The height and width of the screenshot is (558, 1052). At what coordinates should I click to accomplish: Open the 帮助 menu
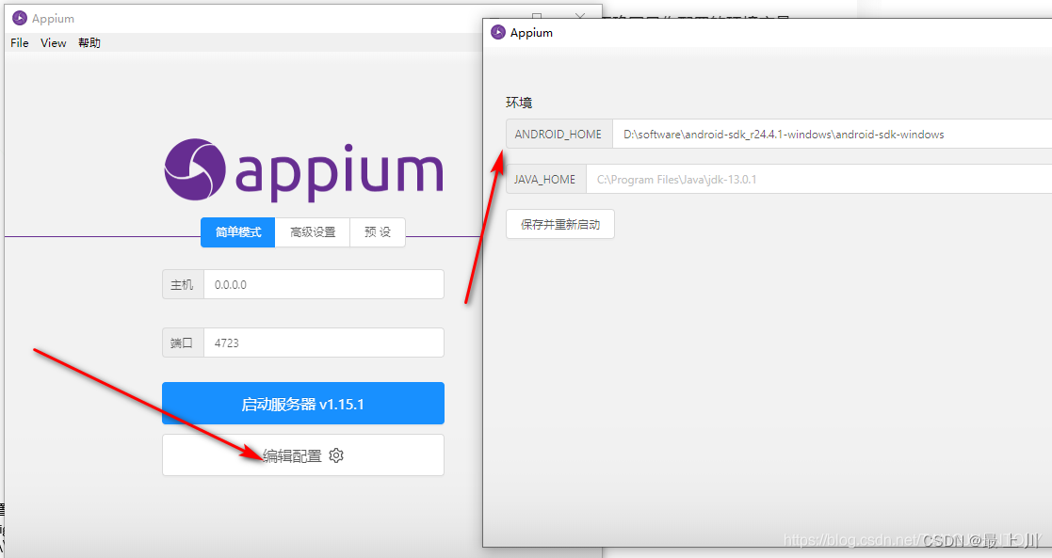[x=89, y=43]
